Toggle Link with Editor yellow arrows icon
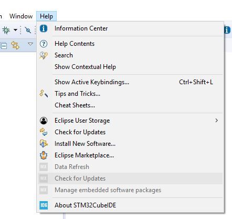 point(15,45)
